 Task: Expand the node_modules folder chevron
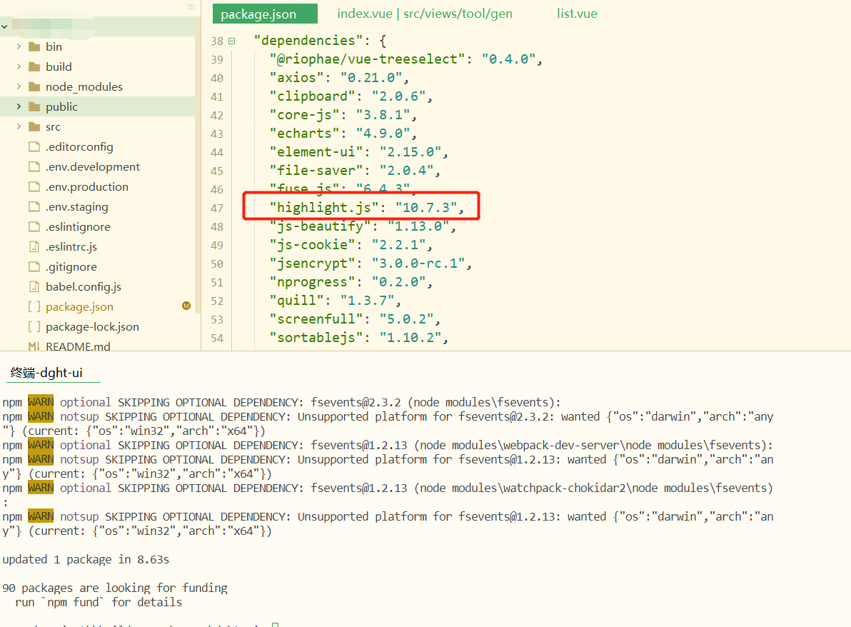(x=19, y=87)
